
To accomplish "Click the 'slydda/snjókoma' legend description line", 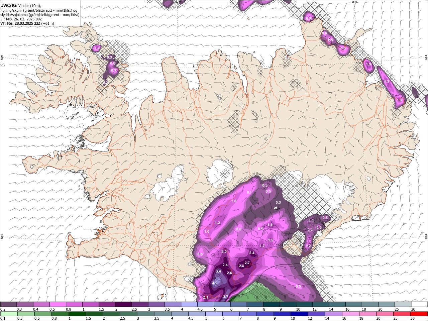I will tap(40, 15).
